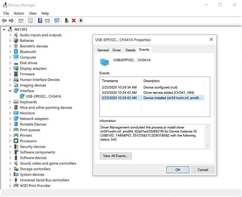Open the Action menu
The height and width of the screenshot is (197, 242).
pyautogui.click(x=19, y=13)
